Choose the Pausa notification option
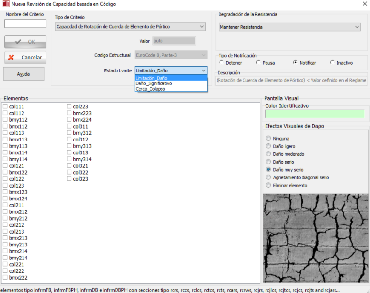The width and height of the screenshot is (370, 293). point(258,63)
